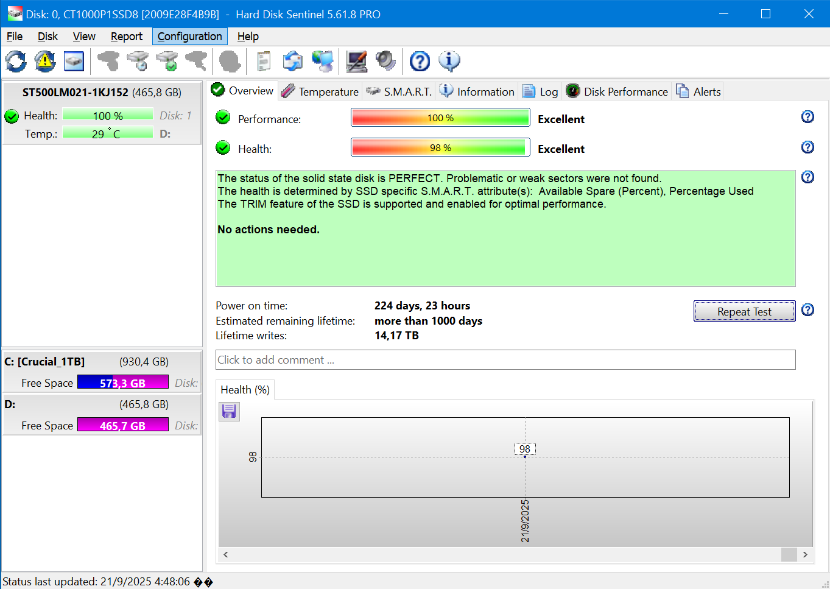Switch to the Disk Performance tab
Image resolution: width=830 pixels, height=589 pixels.
(x=617, y=91)
